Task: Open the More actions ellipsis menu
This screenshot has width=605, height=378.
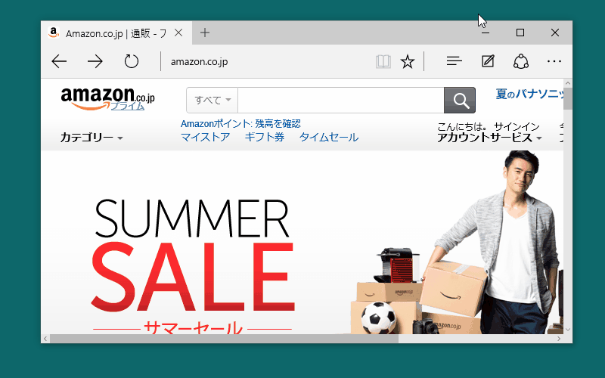Action: pyautogui.click(x=554, y=61)
